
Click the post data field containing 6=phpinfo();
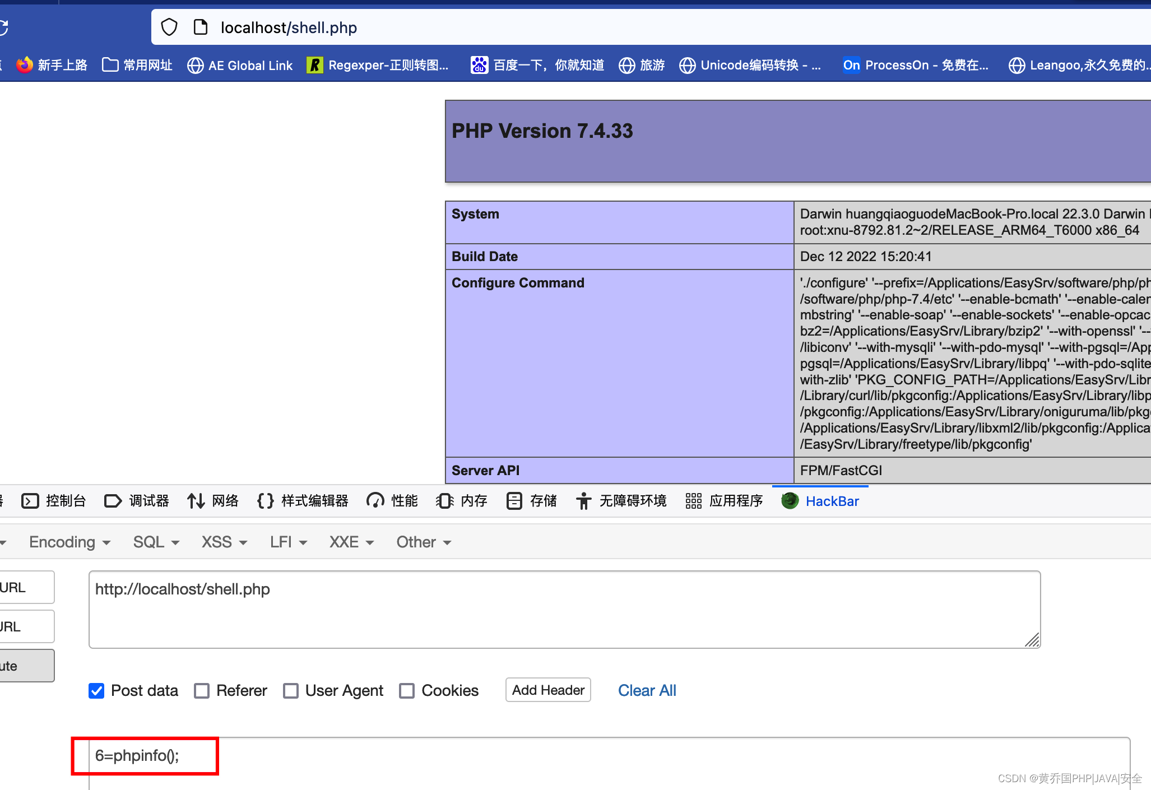pos(609,763)
